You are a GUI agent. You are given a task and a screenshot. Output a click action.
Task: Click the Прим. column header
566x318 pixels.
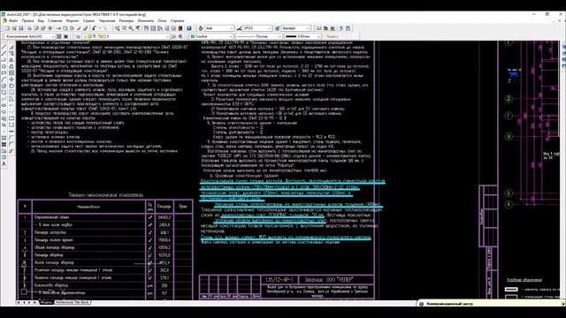click(183, 207)
